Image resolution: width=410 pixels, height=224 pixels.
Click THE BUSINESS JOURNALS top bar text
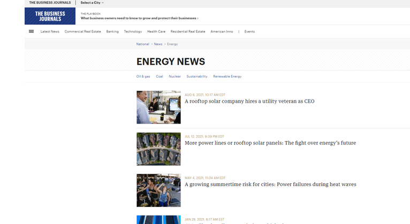pos(50,3)
